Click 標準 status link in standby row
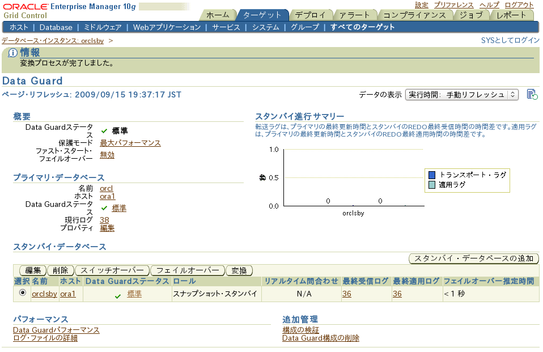The width and height of the screenshot is (543, 352). point(134,294)
